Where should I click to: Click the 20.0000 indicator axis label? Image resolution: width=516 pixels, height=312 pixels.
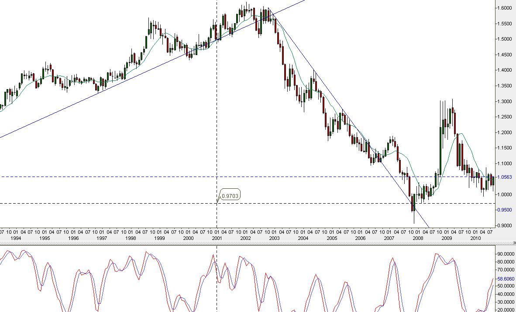(x=505, y=310)
